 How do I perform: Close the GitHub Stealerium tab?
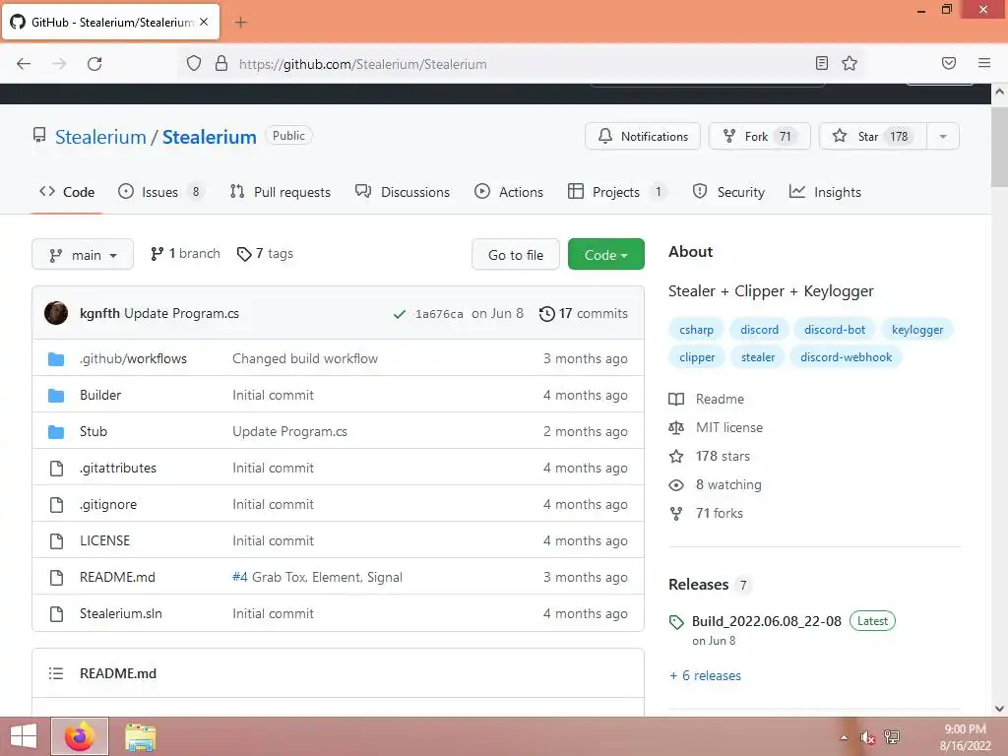click(204, 22)
